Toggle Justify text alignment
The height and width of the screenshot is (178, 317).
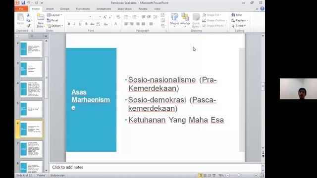tap(143, 24)
